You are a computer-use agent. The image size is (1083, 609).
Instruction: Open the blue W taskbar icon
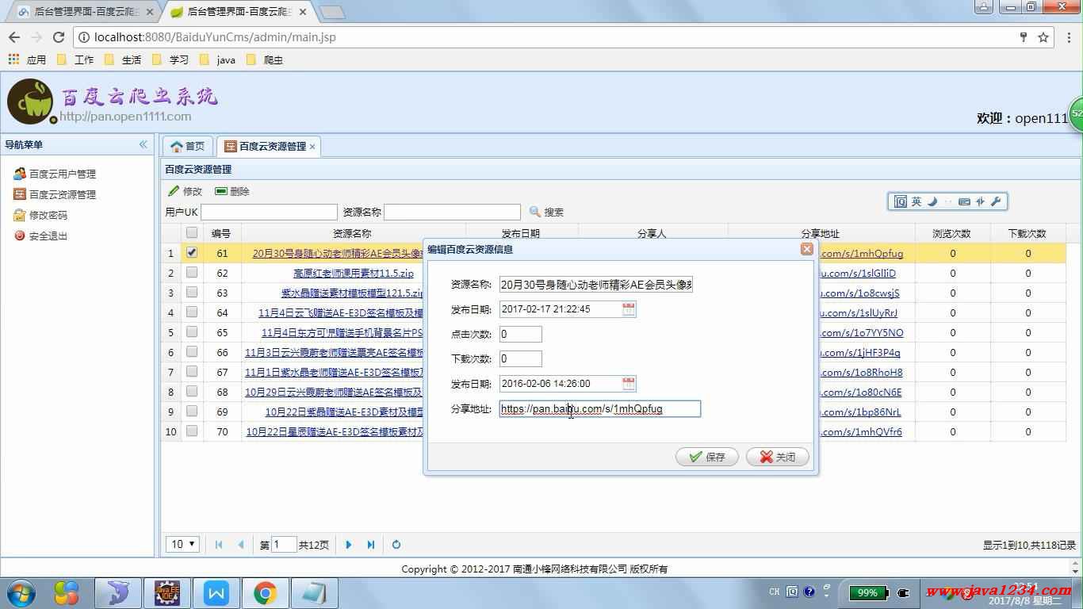point(216,593)
